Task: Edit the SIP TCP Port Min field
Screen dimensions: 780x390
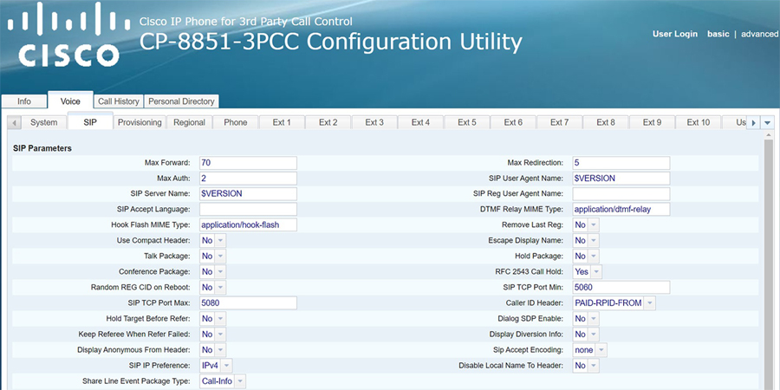Action: coord(621,287)
